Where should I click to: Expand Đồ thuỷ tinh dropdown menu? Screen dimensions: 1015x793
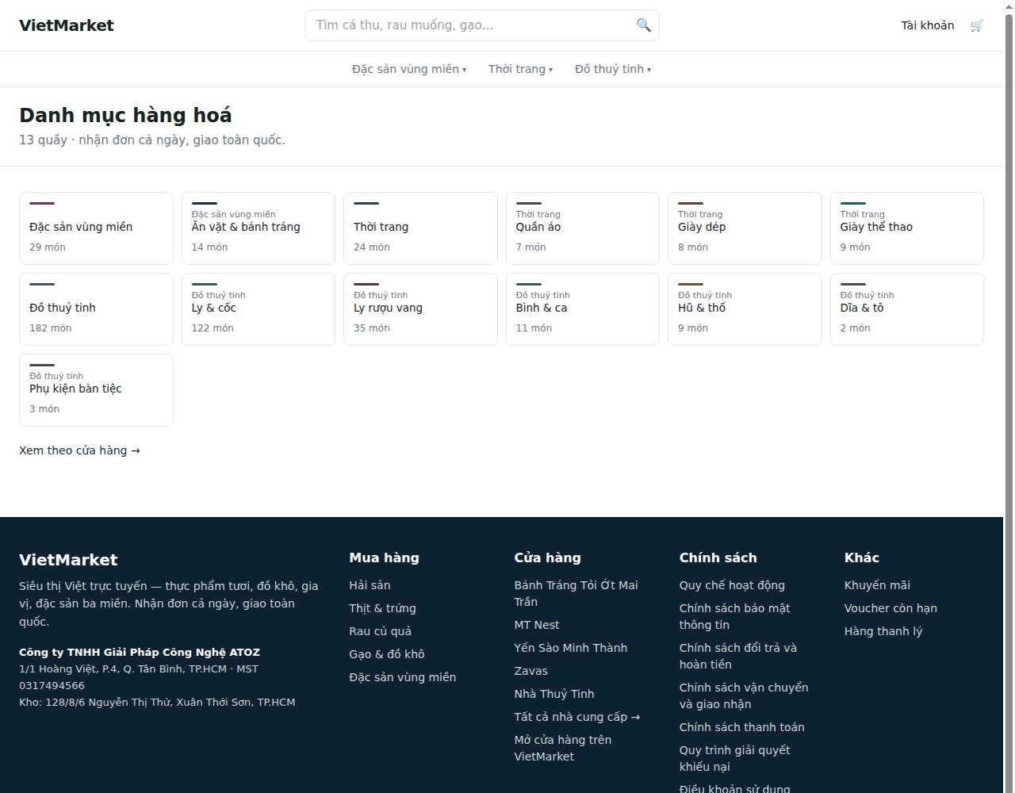click(613, 69)
